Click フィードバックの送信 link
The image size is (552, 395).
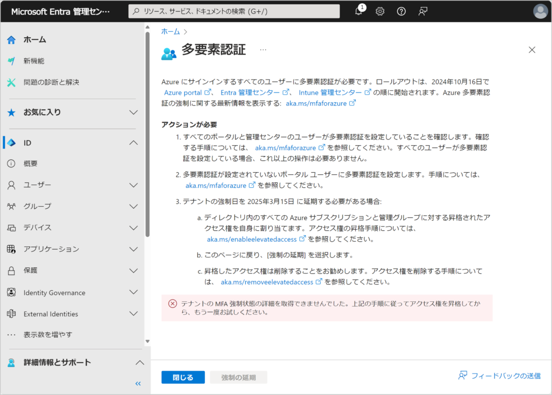coord(499,376)
